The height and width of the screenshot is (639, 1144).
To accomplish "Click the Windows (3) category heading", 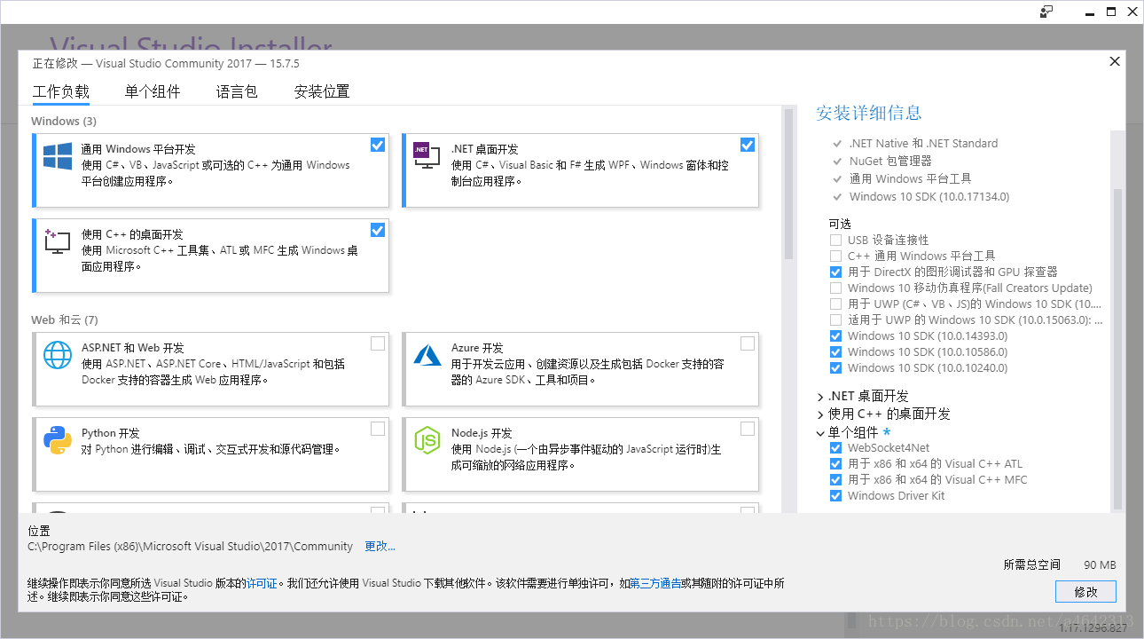I will 64,121.
